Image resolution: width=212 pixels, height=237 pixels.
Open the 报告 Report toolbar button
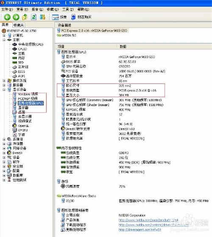pos(59,17)
